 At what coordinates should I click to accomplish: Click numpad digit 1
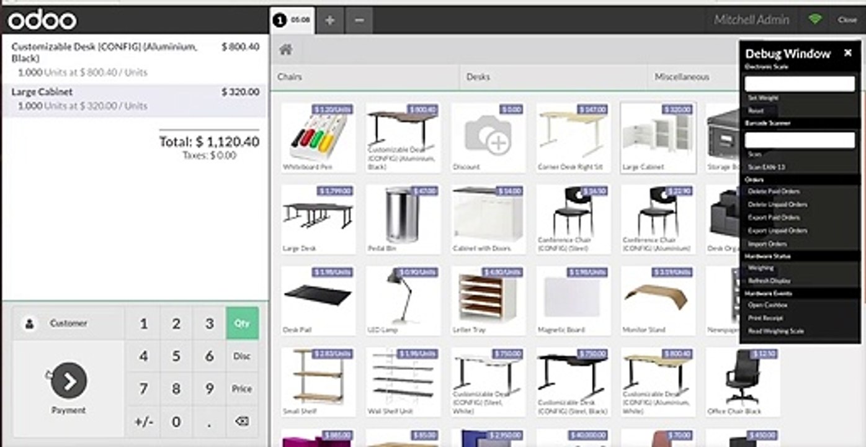click(143, 323)
